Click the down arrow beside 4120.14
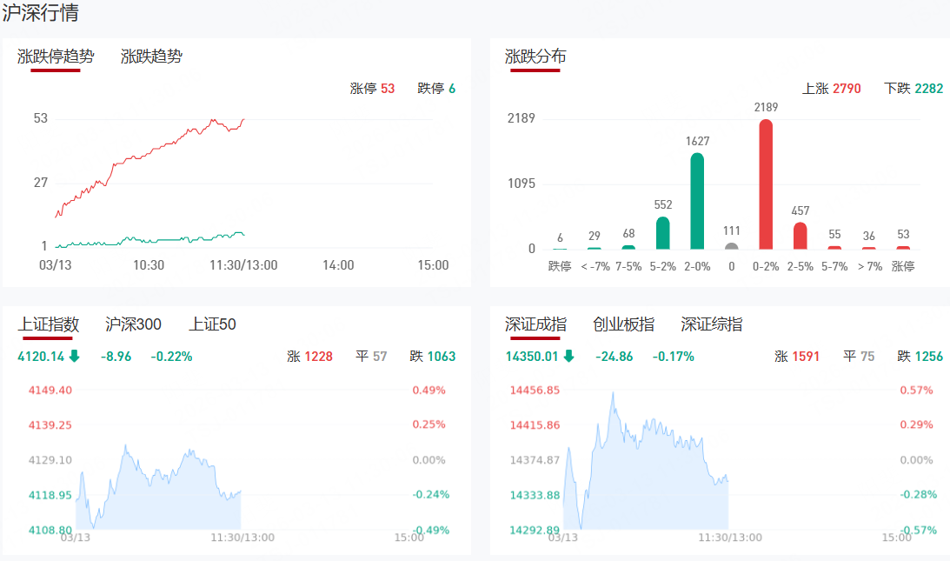 coord(74,356)
